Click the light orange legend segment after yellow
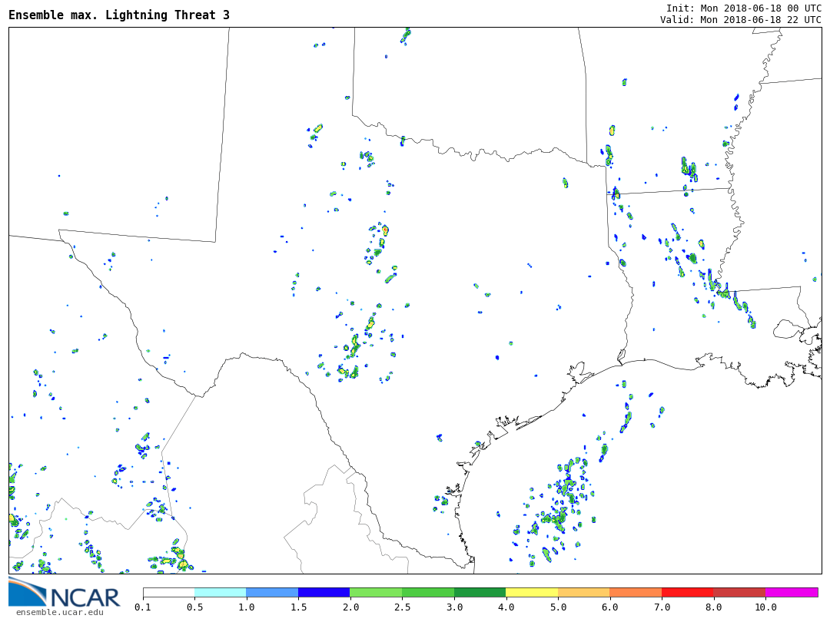Screen dimensions: 830x622 (x=583, y=592)
